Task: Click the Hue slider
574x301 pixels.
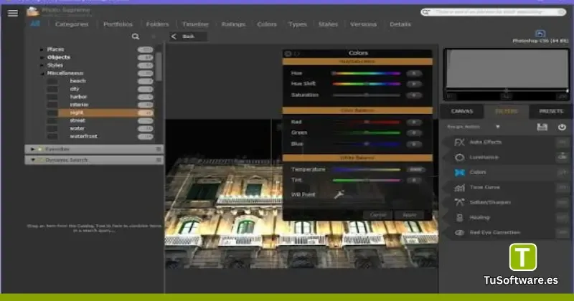Action: 366,73
